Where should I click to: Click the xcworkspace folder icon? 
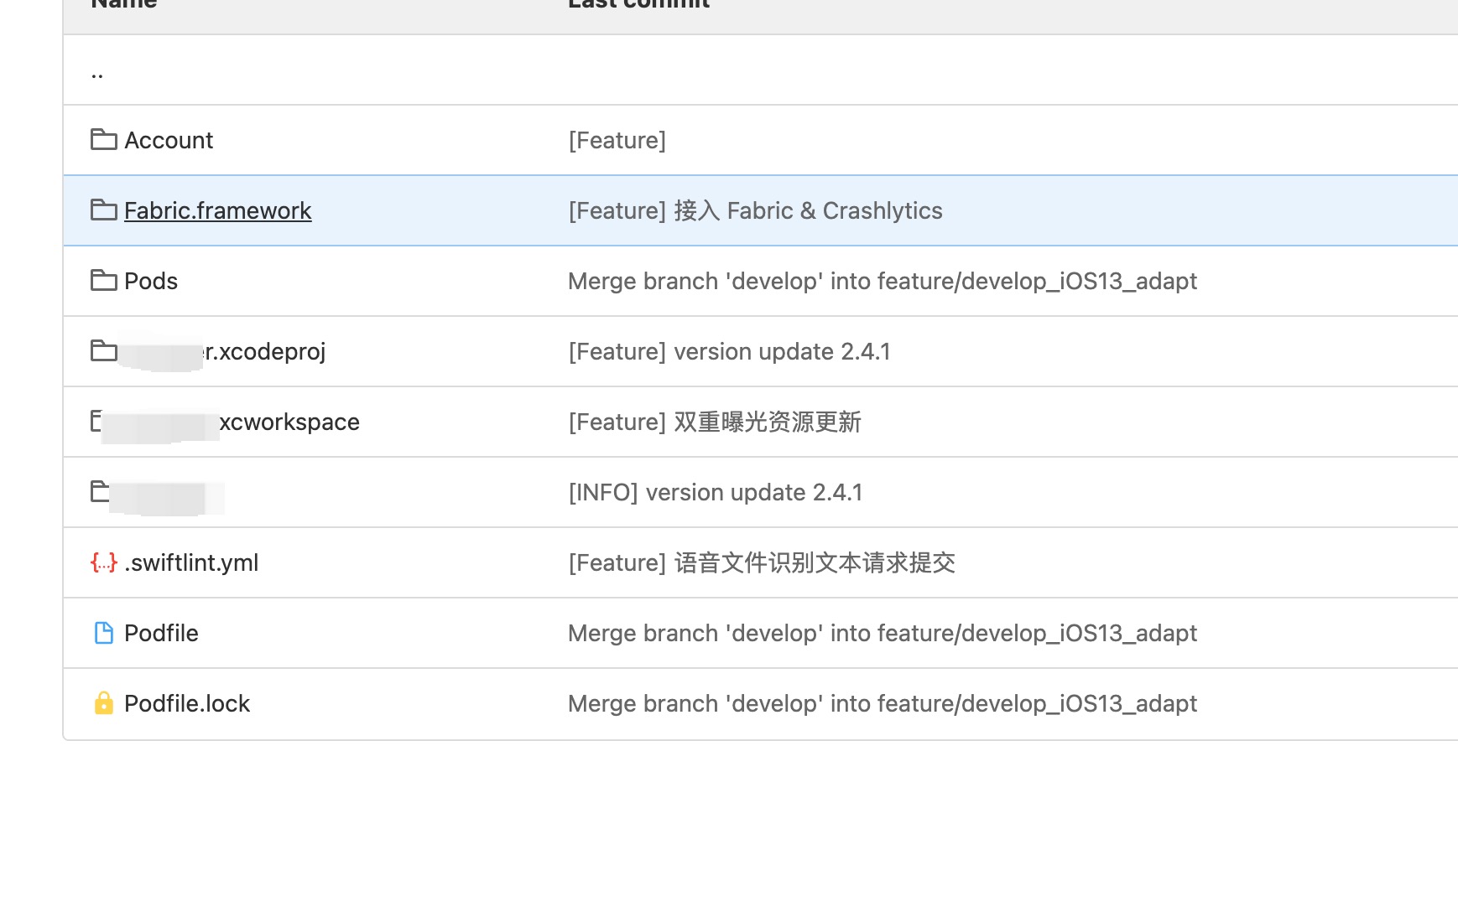tap(96, 421)
